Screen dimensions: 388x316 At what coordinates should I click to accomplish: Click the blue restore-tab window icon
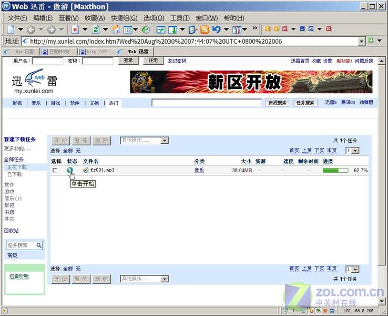click(x=311, y=29)
